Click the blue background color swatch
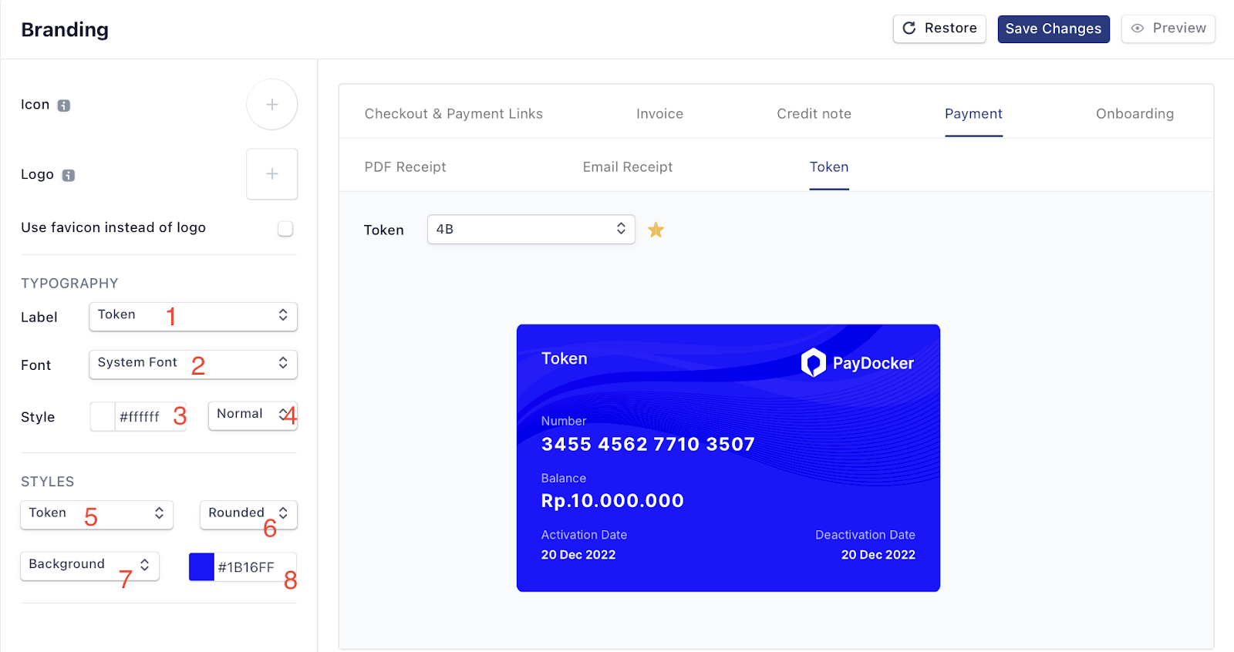Screen dimensions: 1234x652 [x=201, y=566]
